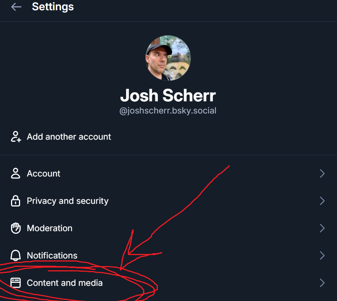Open Content and media label
337x301 pixels.
[65, 283]
